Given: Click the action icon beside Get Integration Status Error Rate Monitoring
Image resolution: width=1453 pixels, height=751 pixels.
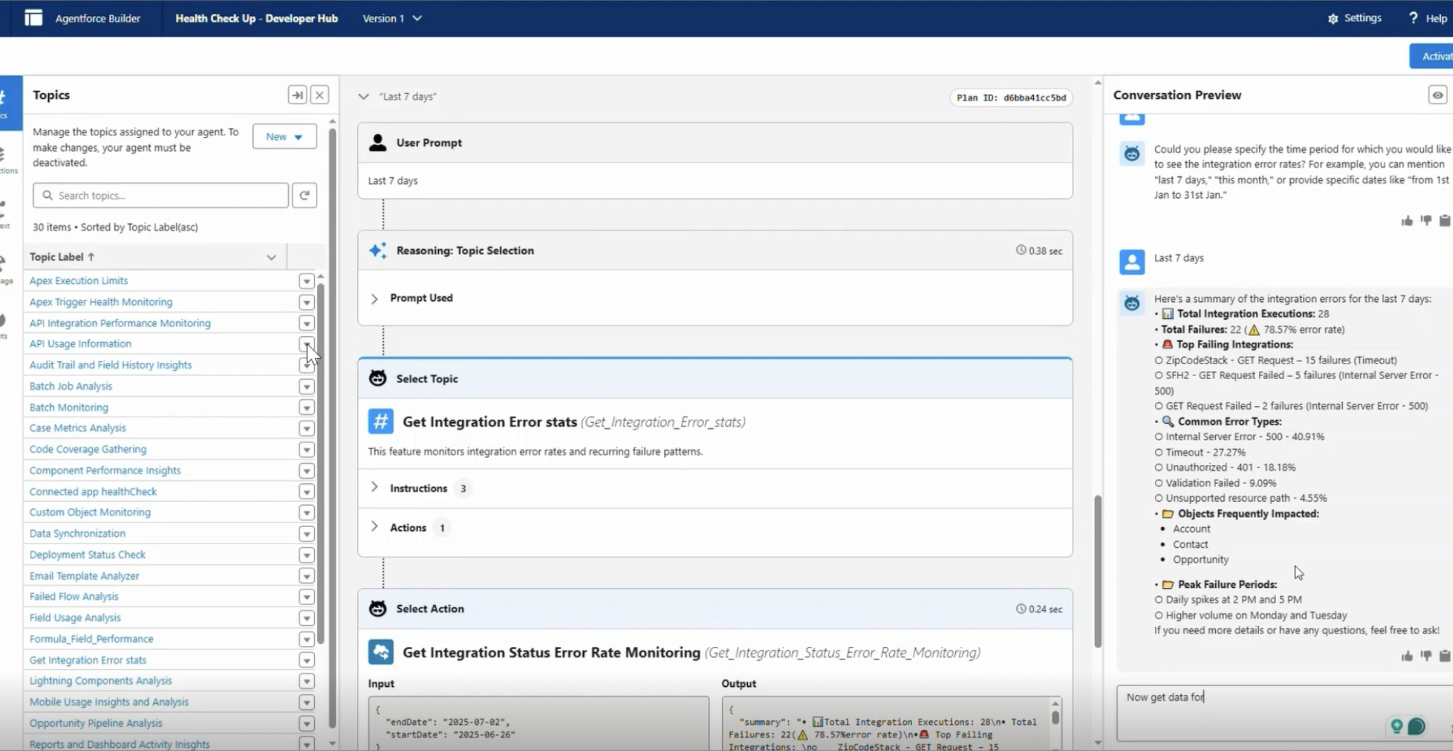Looking at the screenshot, I should pos(380,652).
